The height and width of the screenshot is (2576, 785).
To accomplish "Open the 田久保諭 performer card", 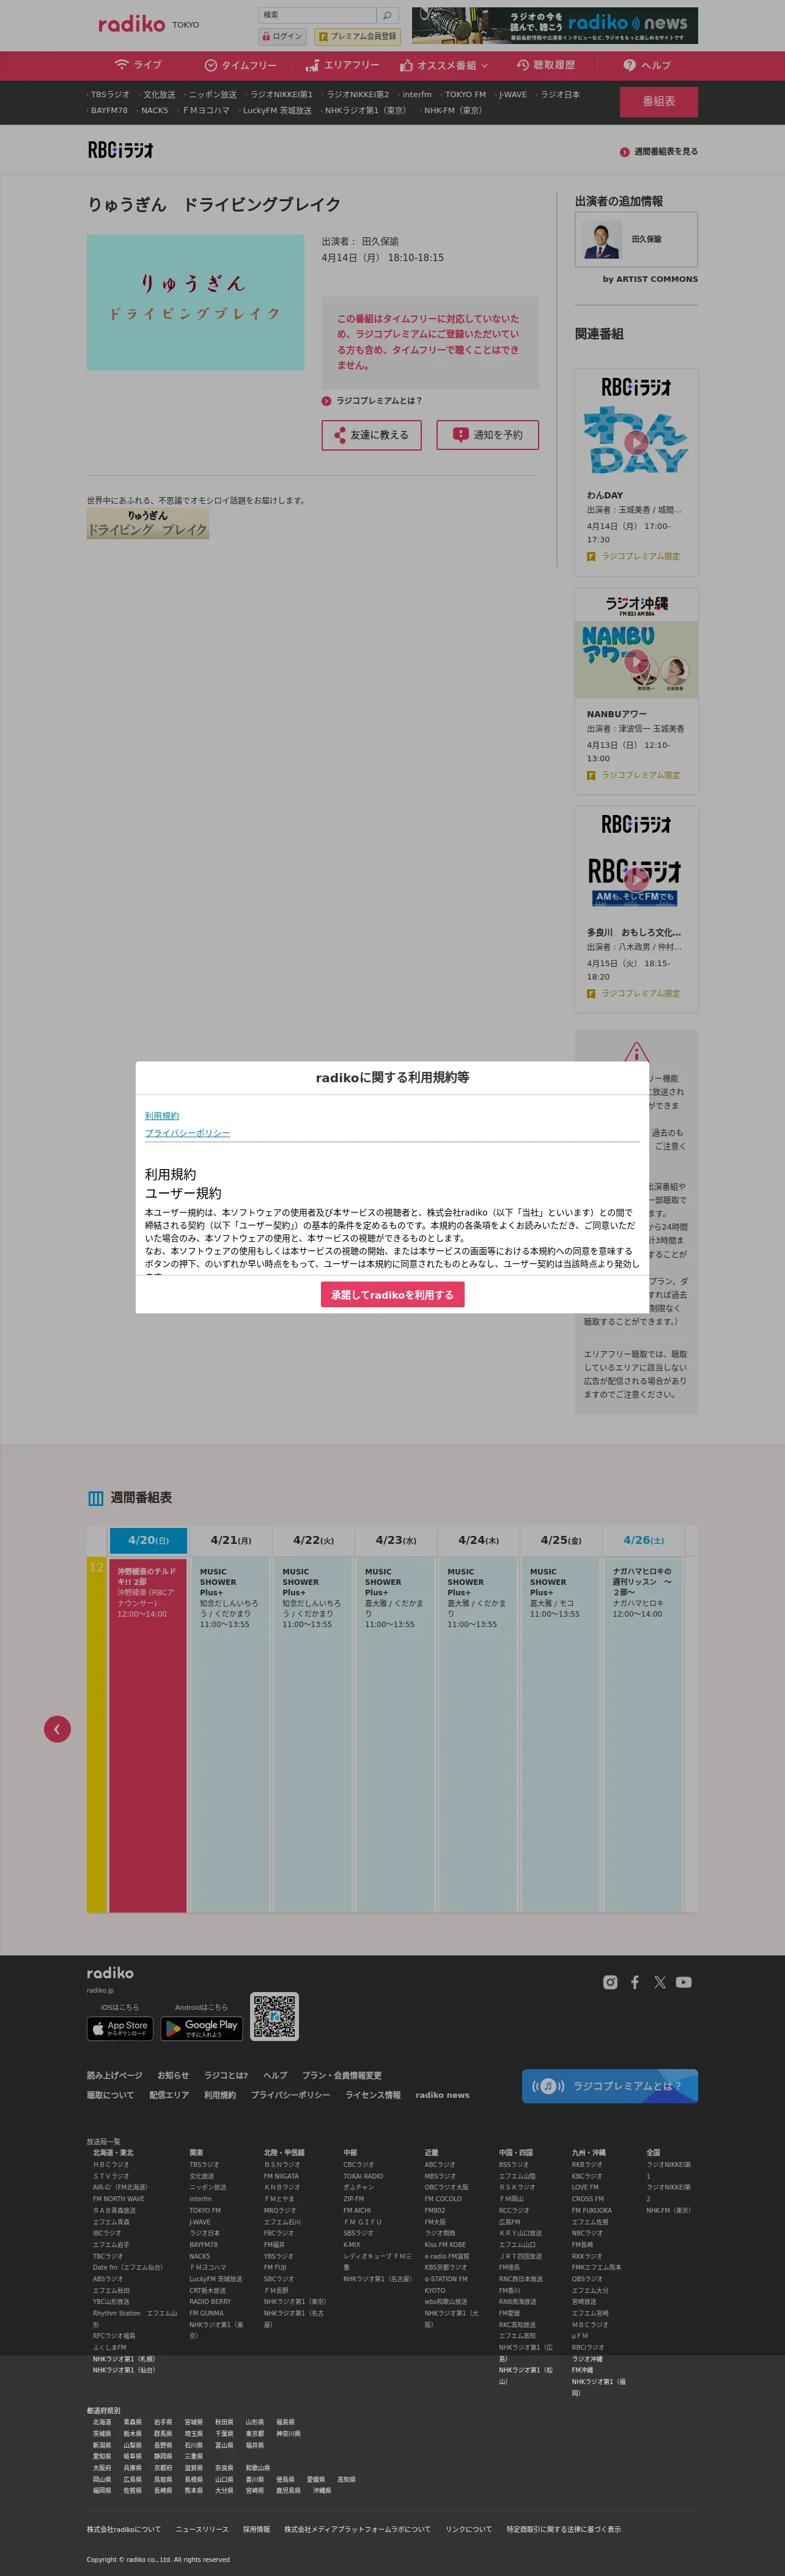I will tap(636, 239).
